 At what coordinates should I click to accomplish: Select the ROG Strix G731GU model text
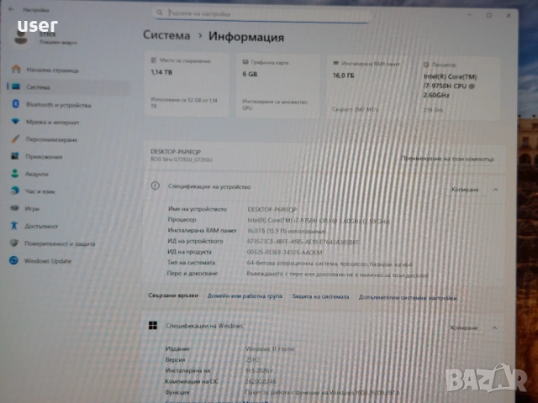pyautogui.click(x=182, y=160)
